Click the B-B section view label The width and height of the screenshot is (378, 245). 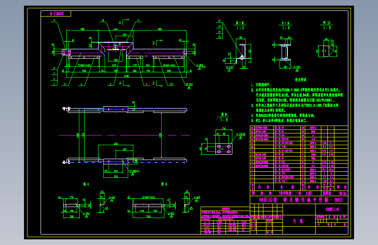click(x=240, y=23)
